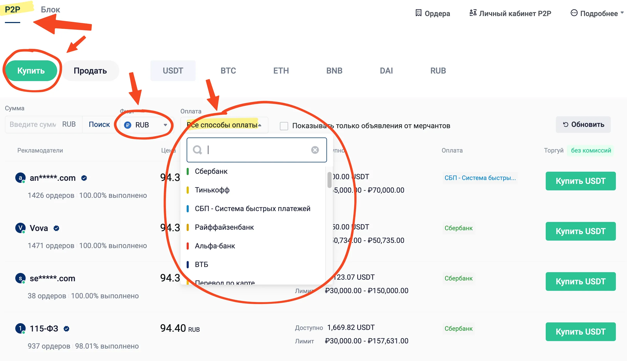The height and width of the screenshot is (361, 627).
Task: Switch to the BTC tab
Action: (x=228, y=71)
